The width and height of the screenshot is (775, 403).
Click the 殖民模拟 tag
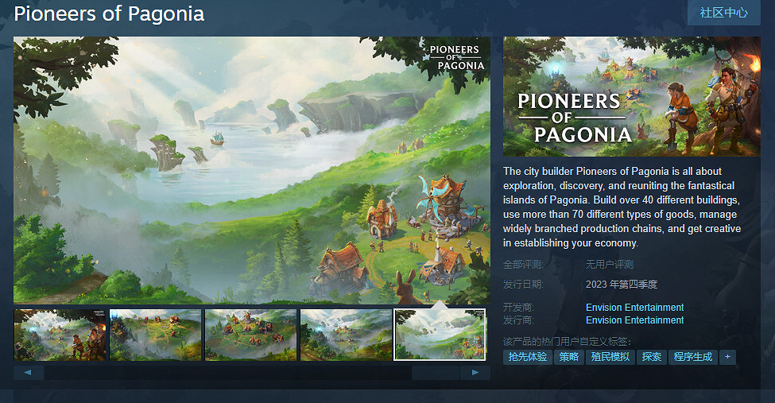pyautogui.click(x=610, y=357)
